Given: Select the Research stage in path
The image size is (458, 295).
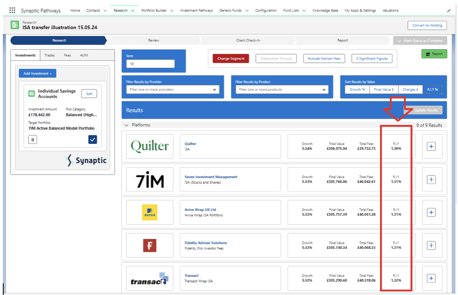Looking at the screenshot, I should pos(59,40).
